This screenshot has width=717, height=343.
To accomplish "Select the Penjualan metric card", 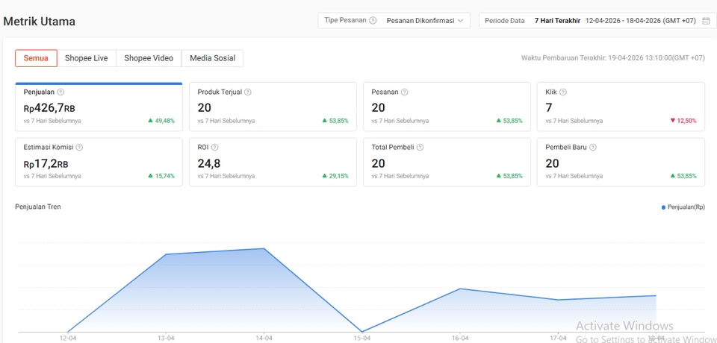I will pyautogui.click(x=99, y=105).
